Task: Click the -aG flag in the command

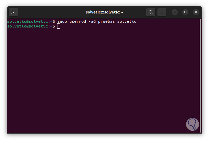Action: click(x=92, y=21)
